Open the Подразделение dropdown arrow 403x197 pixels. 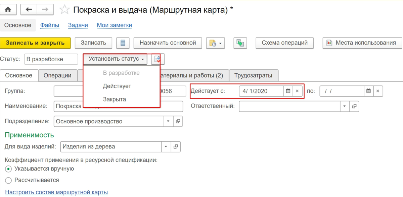click(x=168, y=121)
